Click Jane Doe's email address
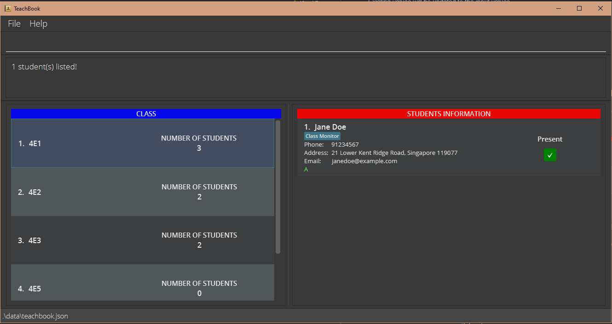The height and width of the screenshot is (324, 612). [364, 161]
